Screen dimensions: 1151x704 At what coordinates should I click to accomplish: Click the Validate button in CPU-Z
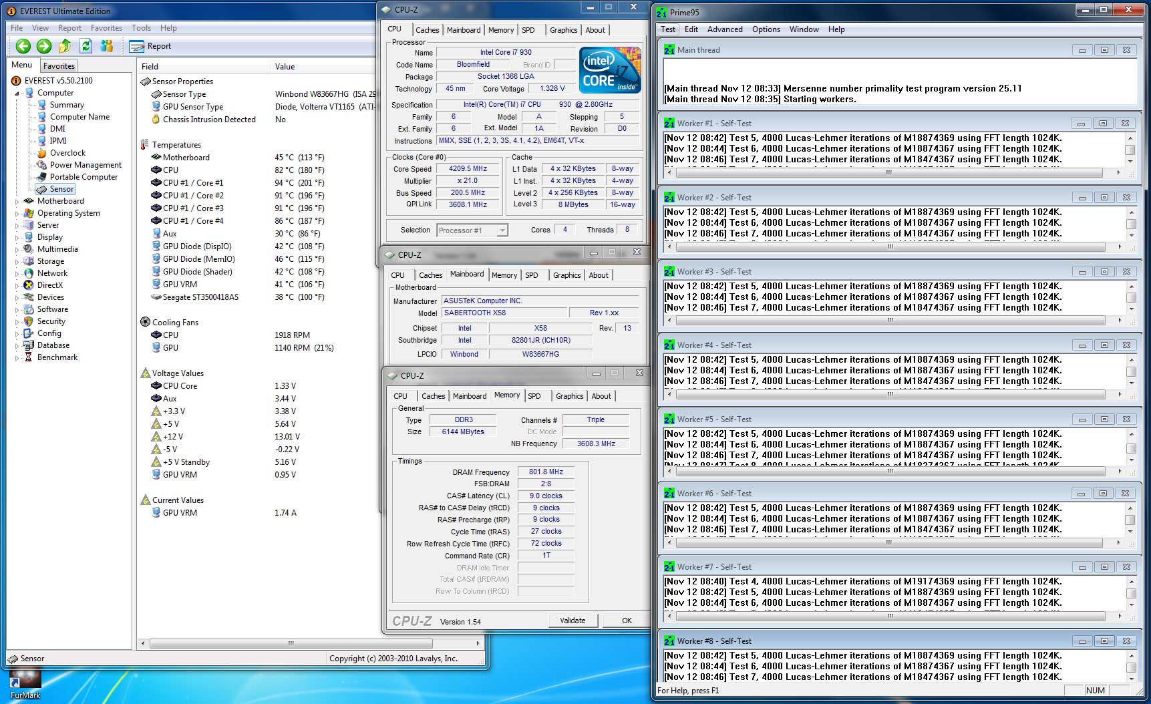[x=572, y=621]
